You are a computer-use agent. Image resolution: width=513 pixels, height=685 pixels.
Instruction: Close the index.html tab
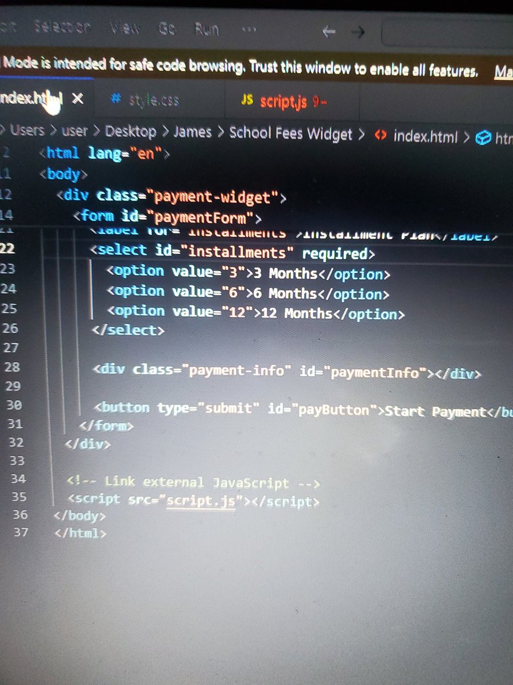point(77,99)
